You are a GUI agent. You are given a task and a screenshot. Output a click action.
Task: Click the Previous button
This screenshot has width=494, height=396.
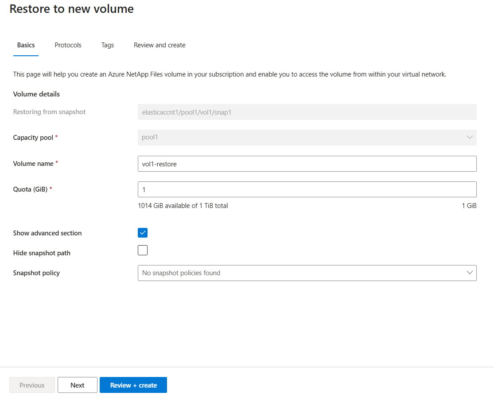tap(32, 384)
